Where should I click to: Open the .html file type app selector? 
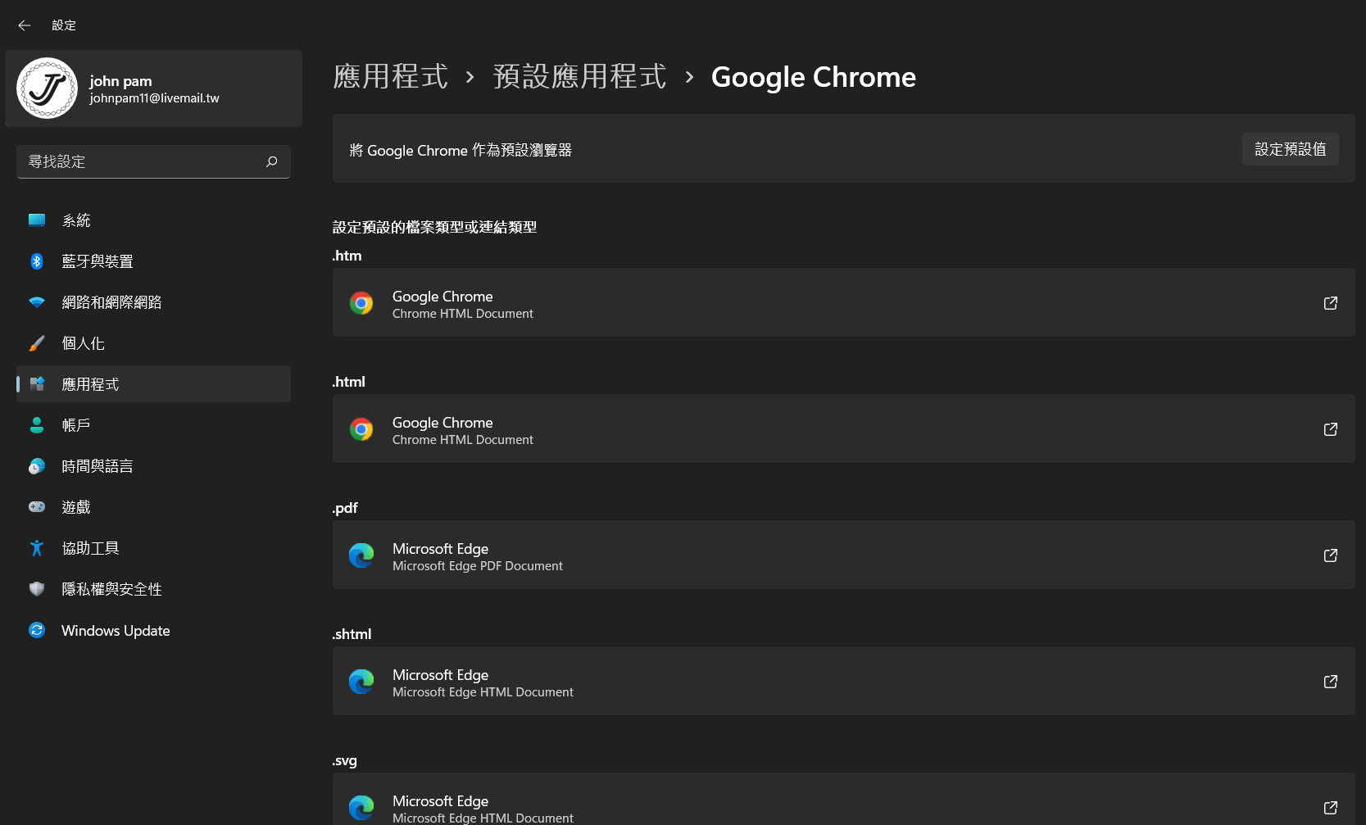click(x=843, y=428)
